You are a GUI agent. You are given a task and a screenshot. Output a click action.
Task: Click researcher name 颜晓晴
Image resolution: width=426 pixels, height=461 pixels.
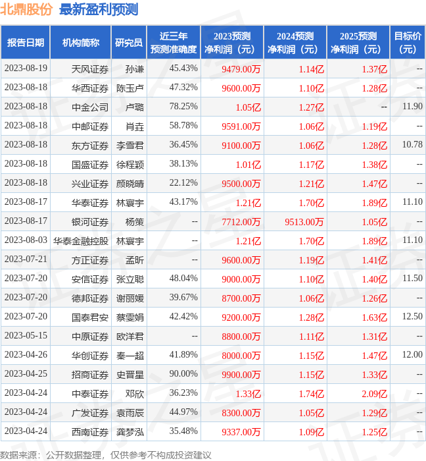point(130,184)
